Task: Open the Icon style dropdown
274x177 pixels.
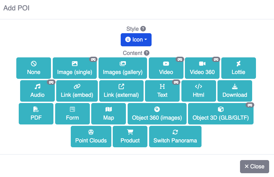Action: 136,40
